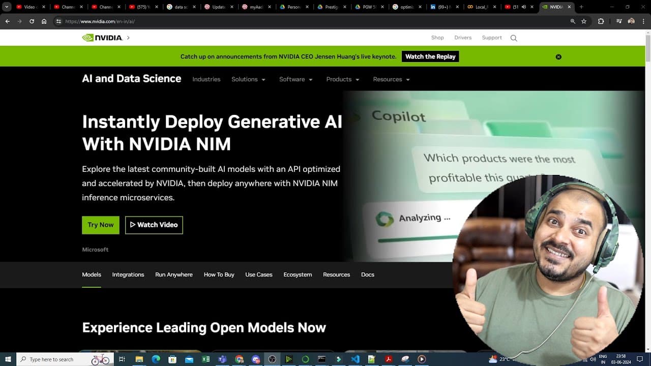The image size is (651, 366).
Task: Expand the Solutions dropdown menu
Action: tap(248, 79)
